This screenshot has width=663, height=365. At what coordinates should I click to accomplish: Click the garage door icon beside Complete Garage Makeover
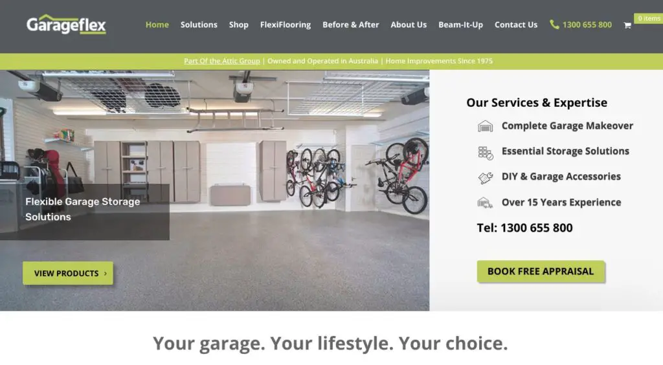coord(485,126)
